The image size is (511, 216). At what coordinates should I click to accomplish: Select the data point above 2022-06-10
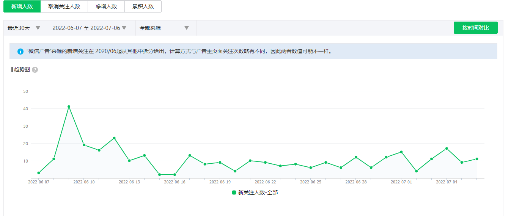(84, 145)
